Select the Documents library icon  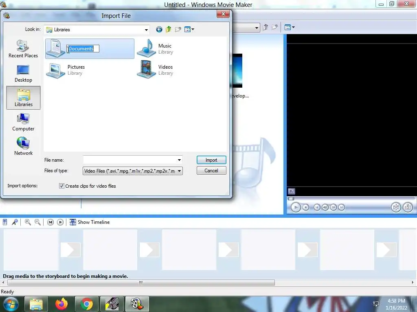point(55,48)
